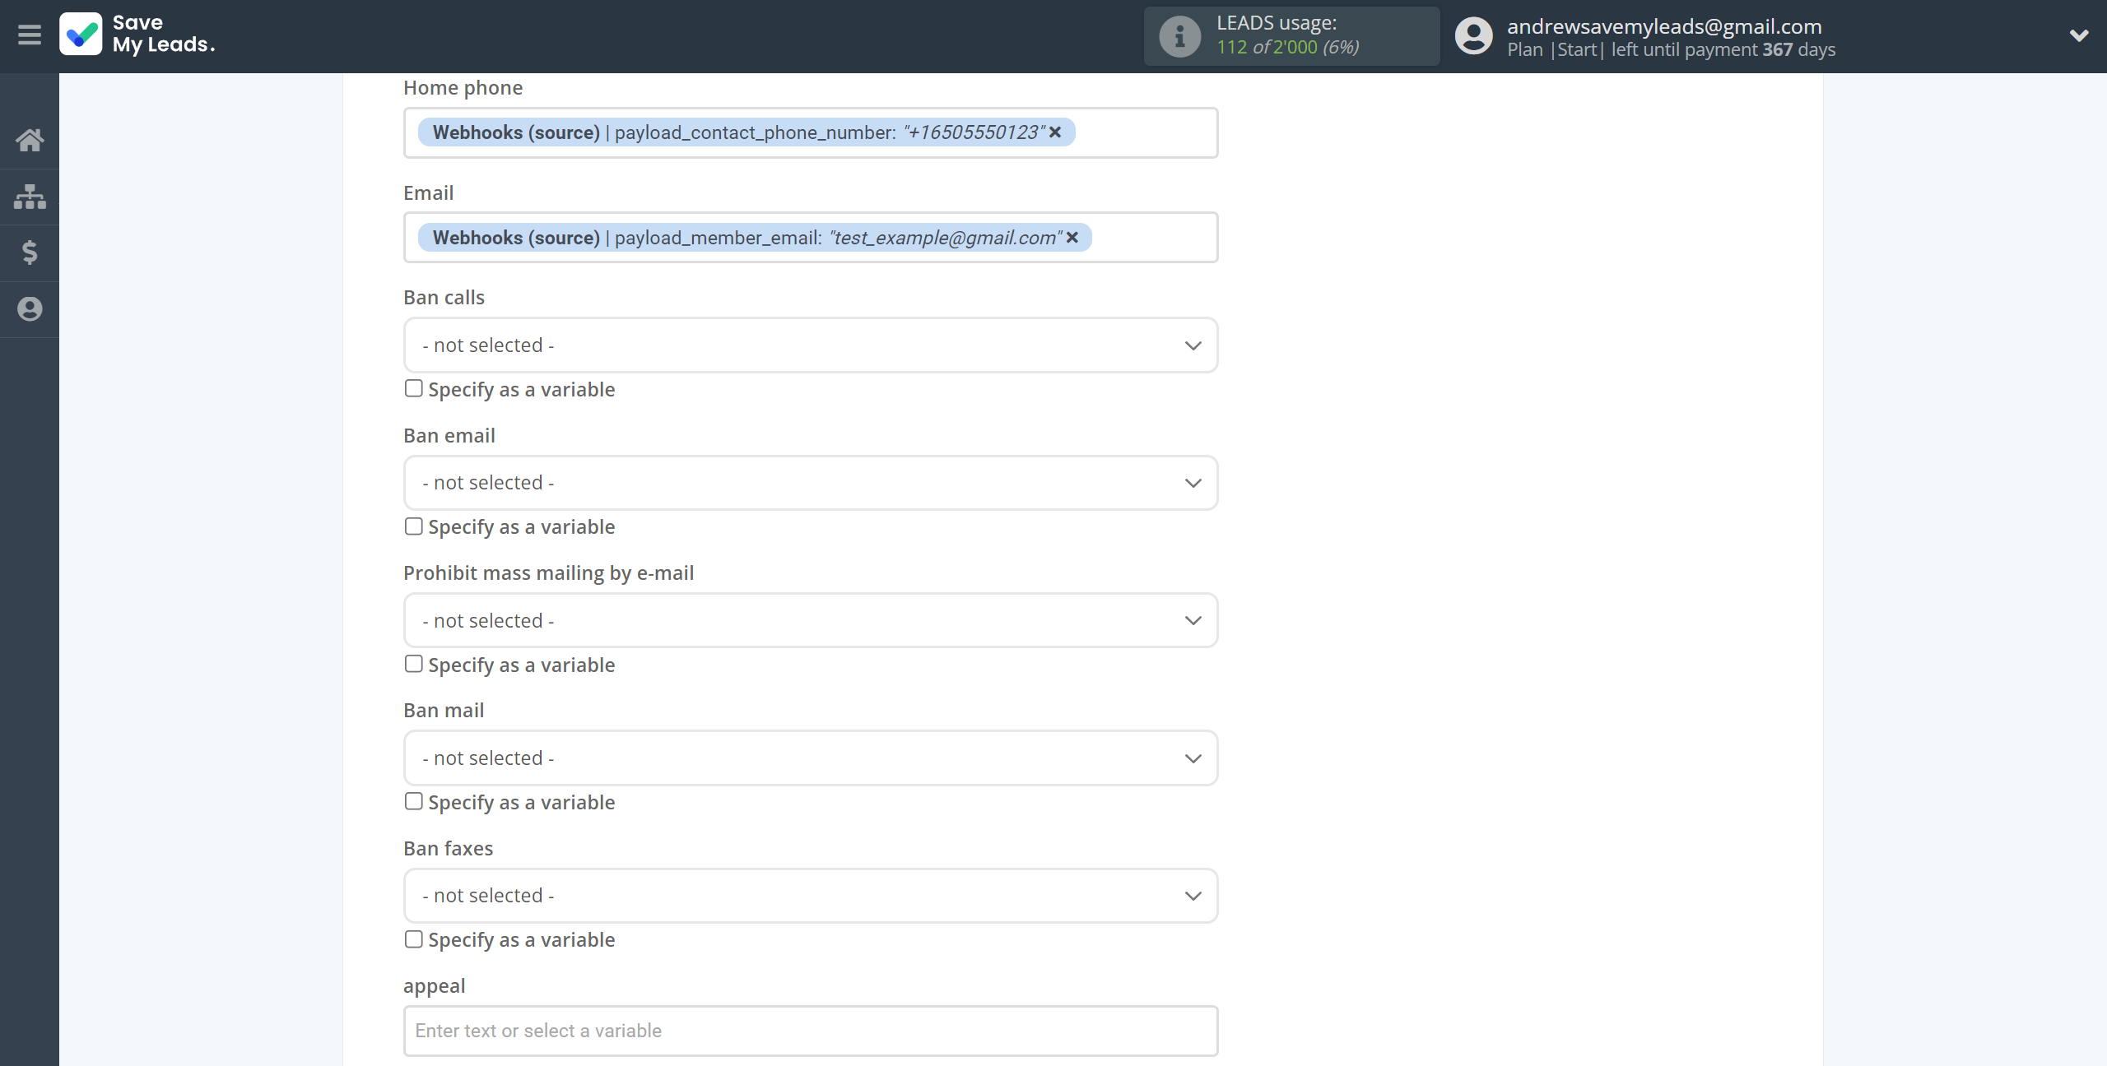The image size is (2107, 1066).
Task: Click the user avatar icon in header
Action: pos(1473,36)
